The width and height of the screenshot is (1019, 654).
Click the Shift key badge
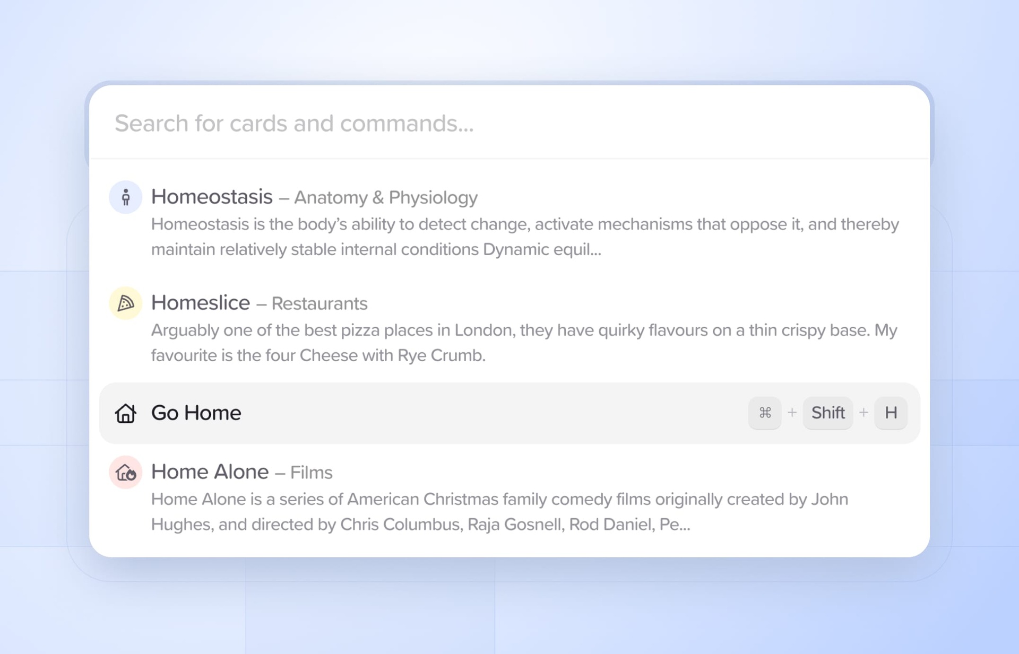(827, 413)
